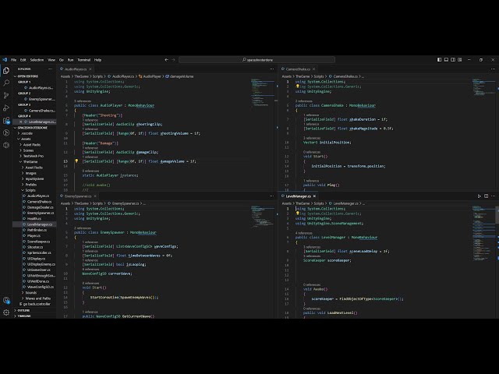Open the Edit menu
The width and height of the screenshot is (499, 374).
(x=23, y=60)
